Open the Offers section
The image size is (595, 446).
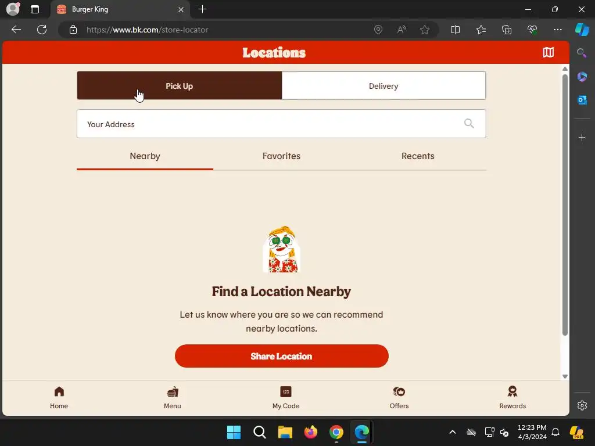[399, 397]
